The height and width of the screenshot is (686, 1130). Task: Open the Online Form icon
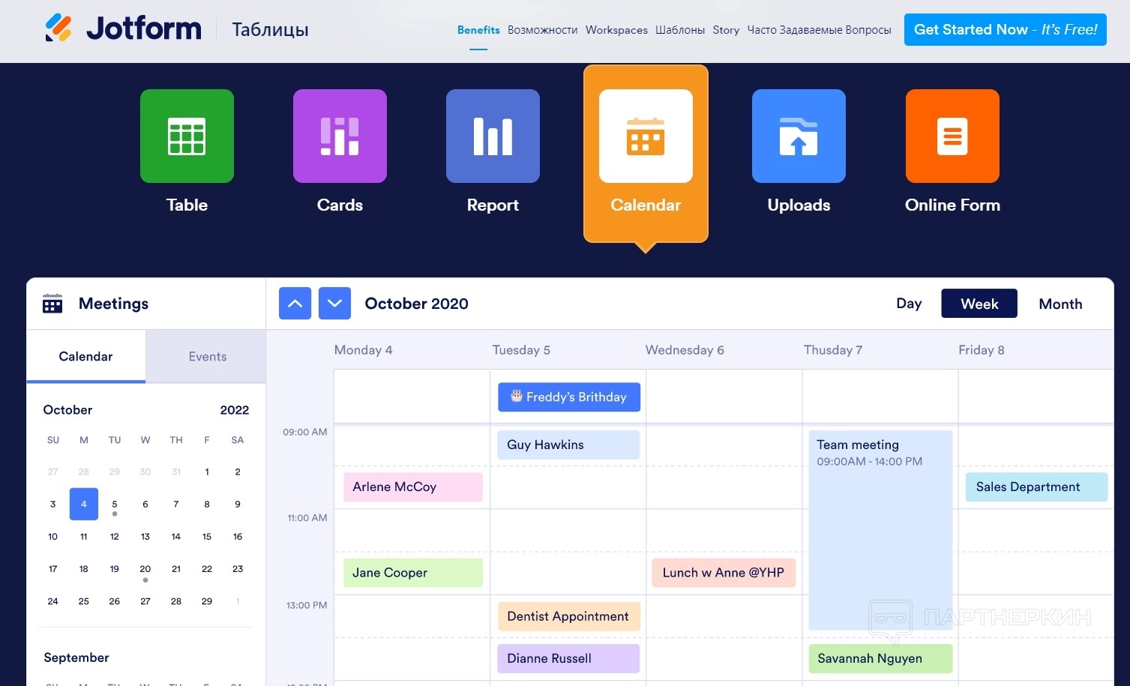click(x=952, y=136)
